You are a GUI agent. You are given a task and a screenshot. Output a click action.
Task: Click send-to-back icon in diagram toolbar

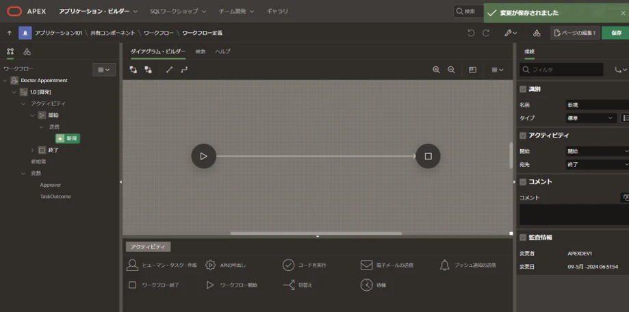point(148,70)
